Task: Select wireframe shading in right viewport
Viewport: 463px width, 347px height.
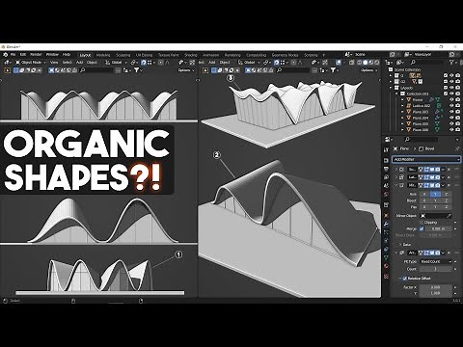Action: (x=359, y=63)
